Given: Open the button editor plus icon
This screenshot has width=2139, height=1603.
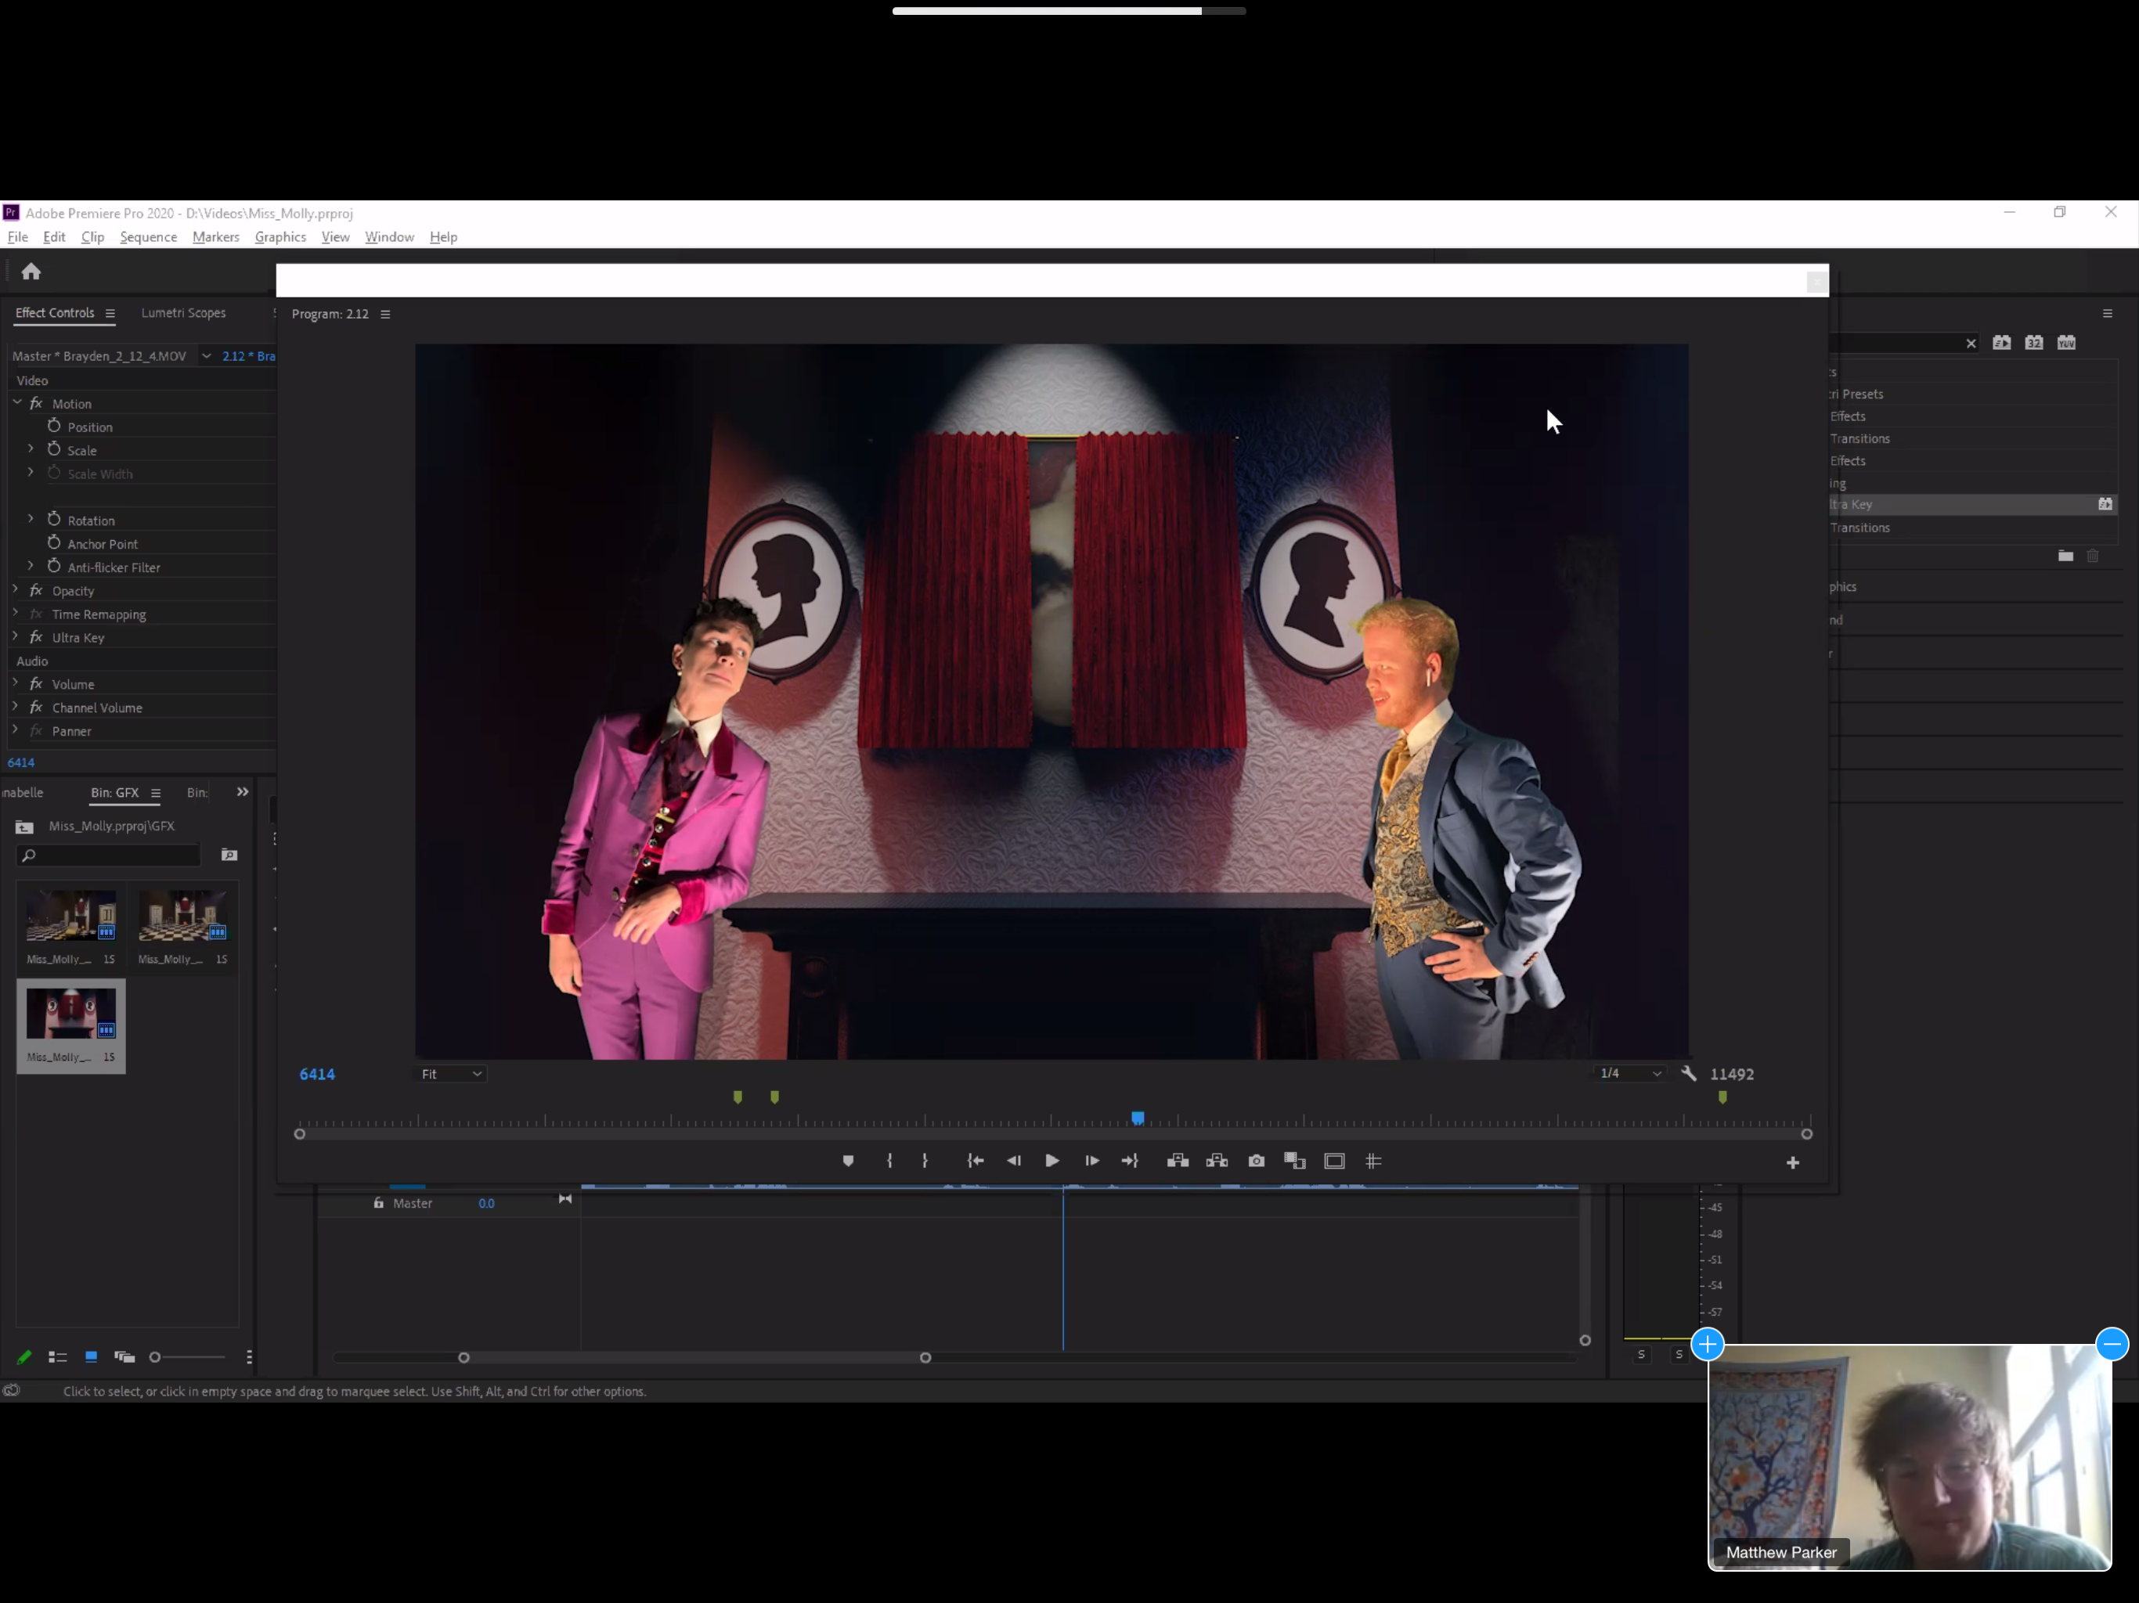Looking at the screenshot, I should point(1793,1163).
